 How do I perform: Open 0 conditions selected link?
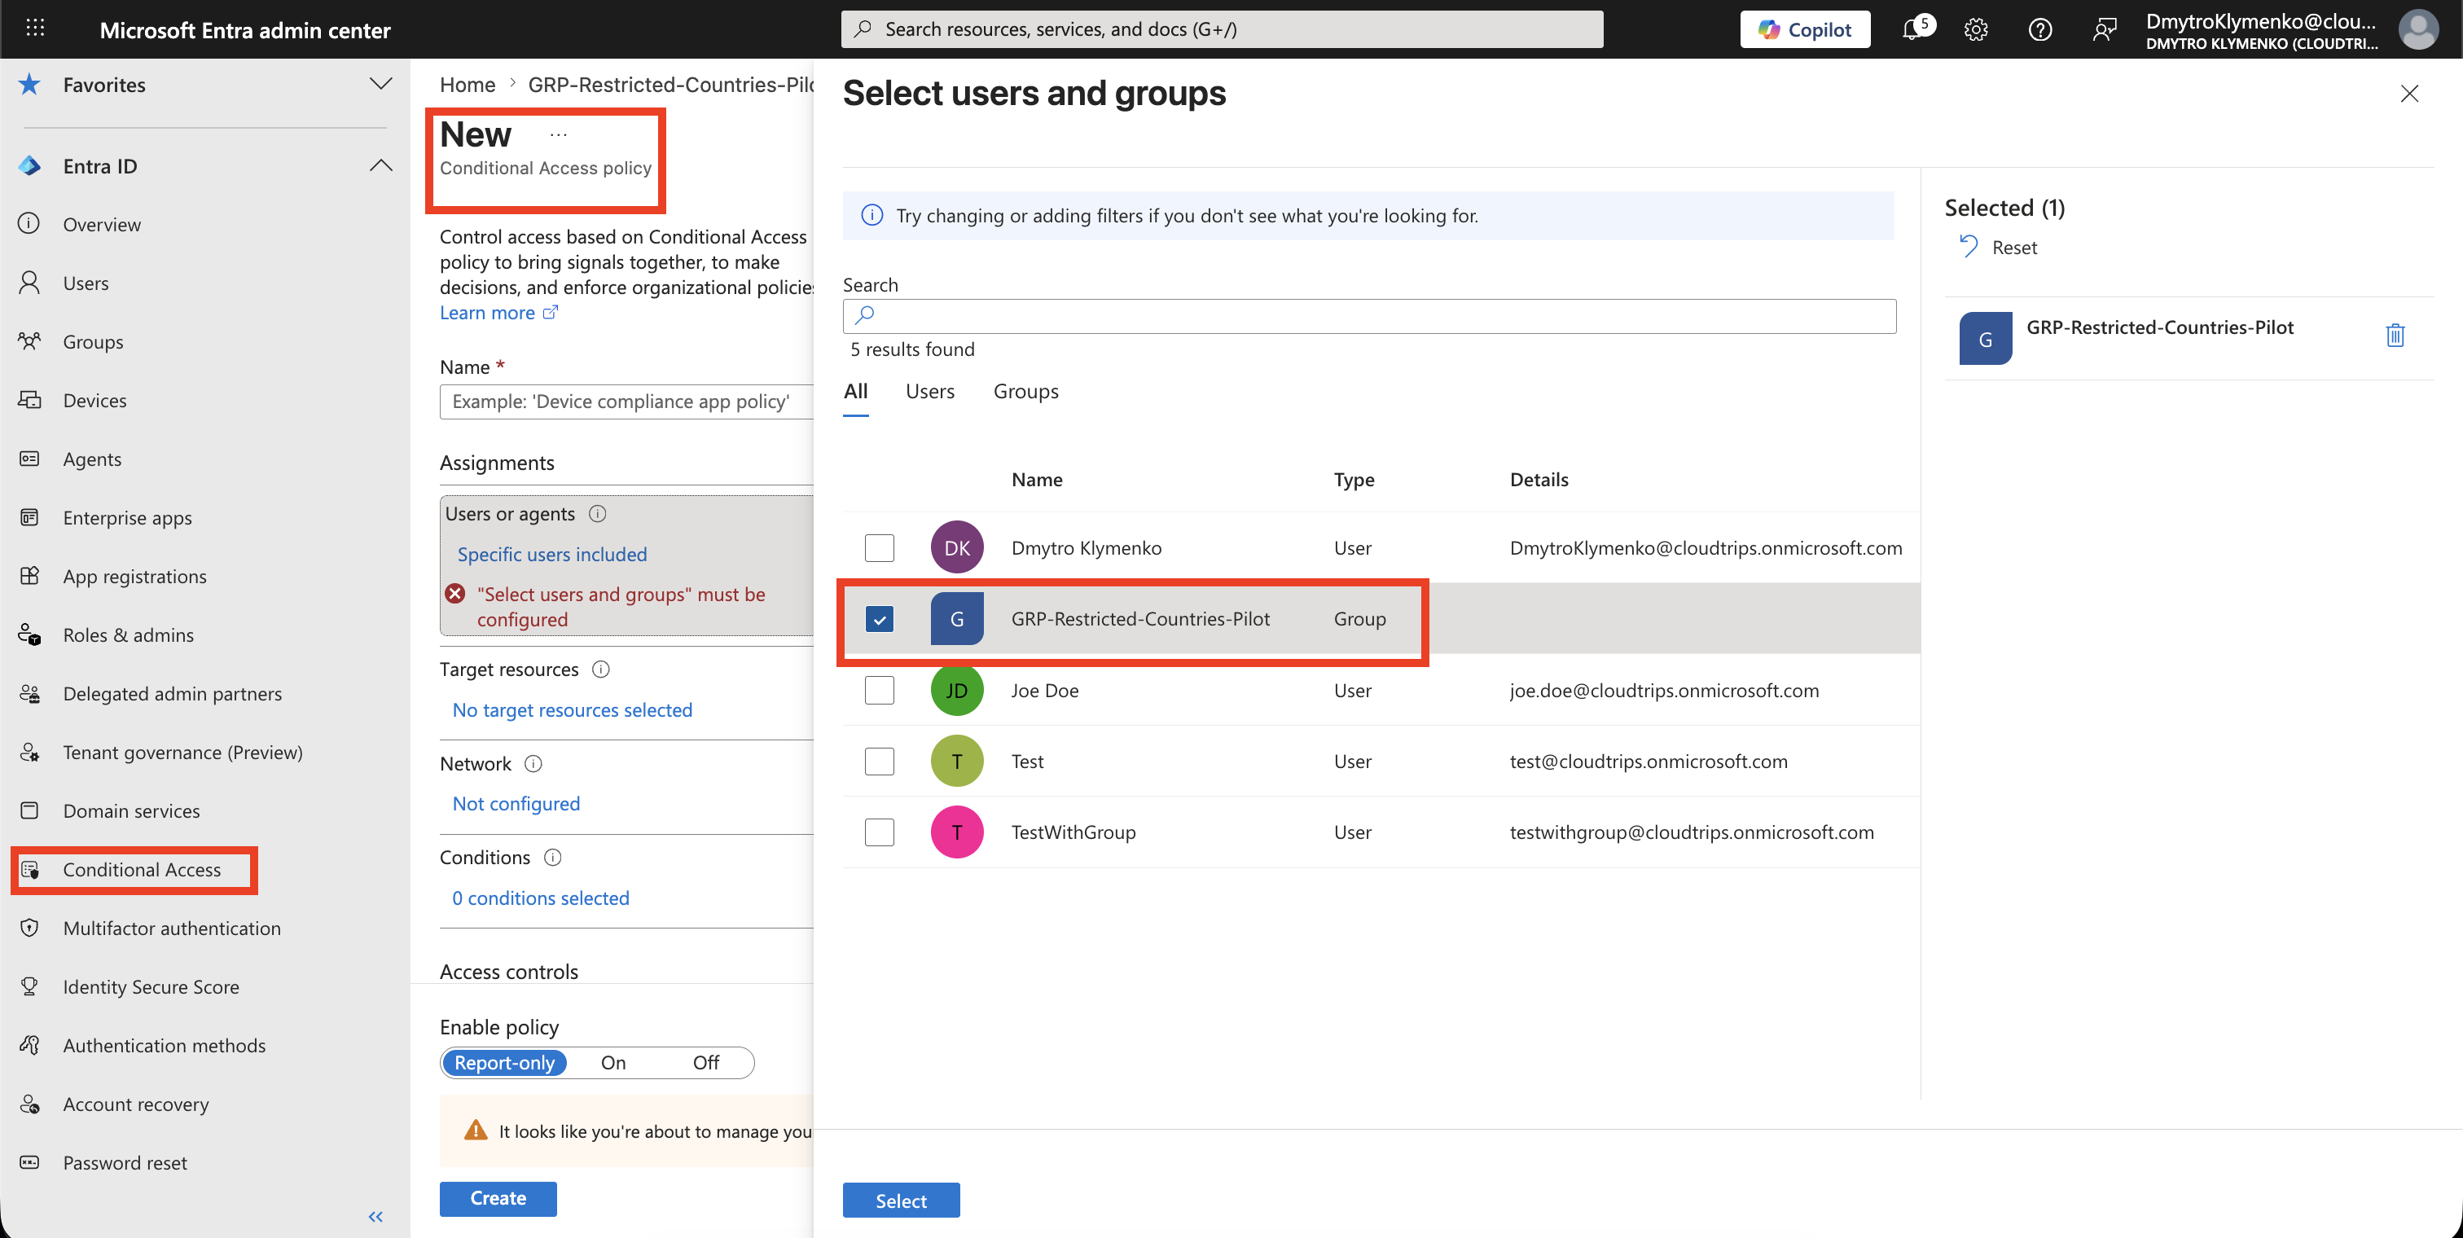click(540, 898)
